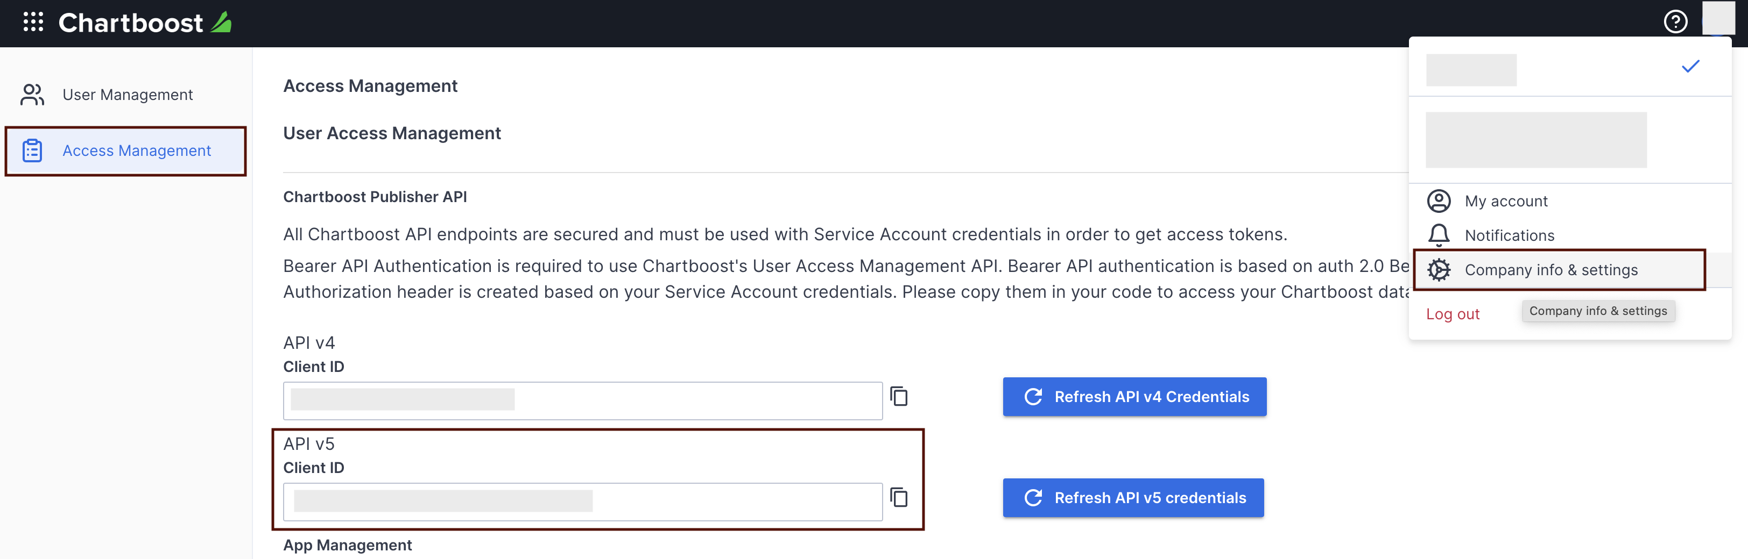
Task: Click the Notifications bell icon
Action: (1439, 235)
